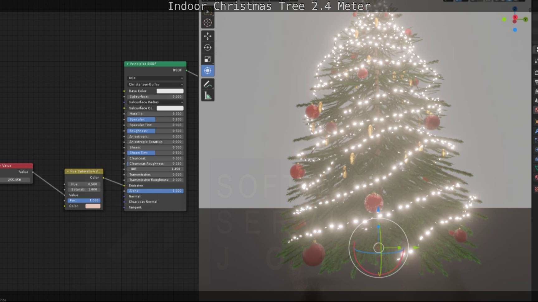
Task: Select the Move tool in viewport toolbar
Action: [208, 36]
